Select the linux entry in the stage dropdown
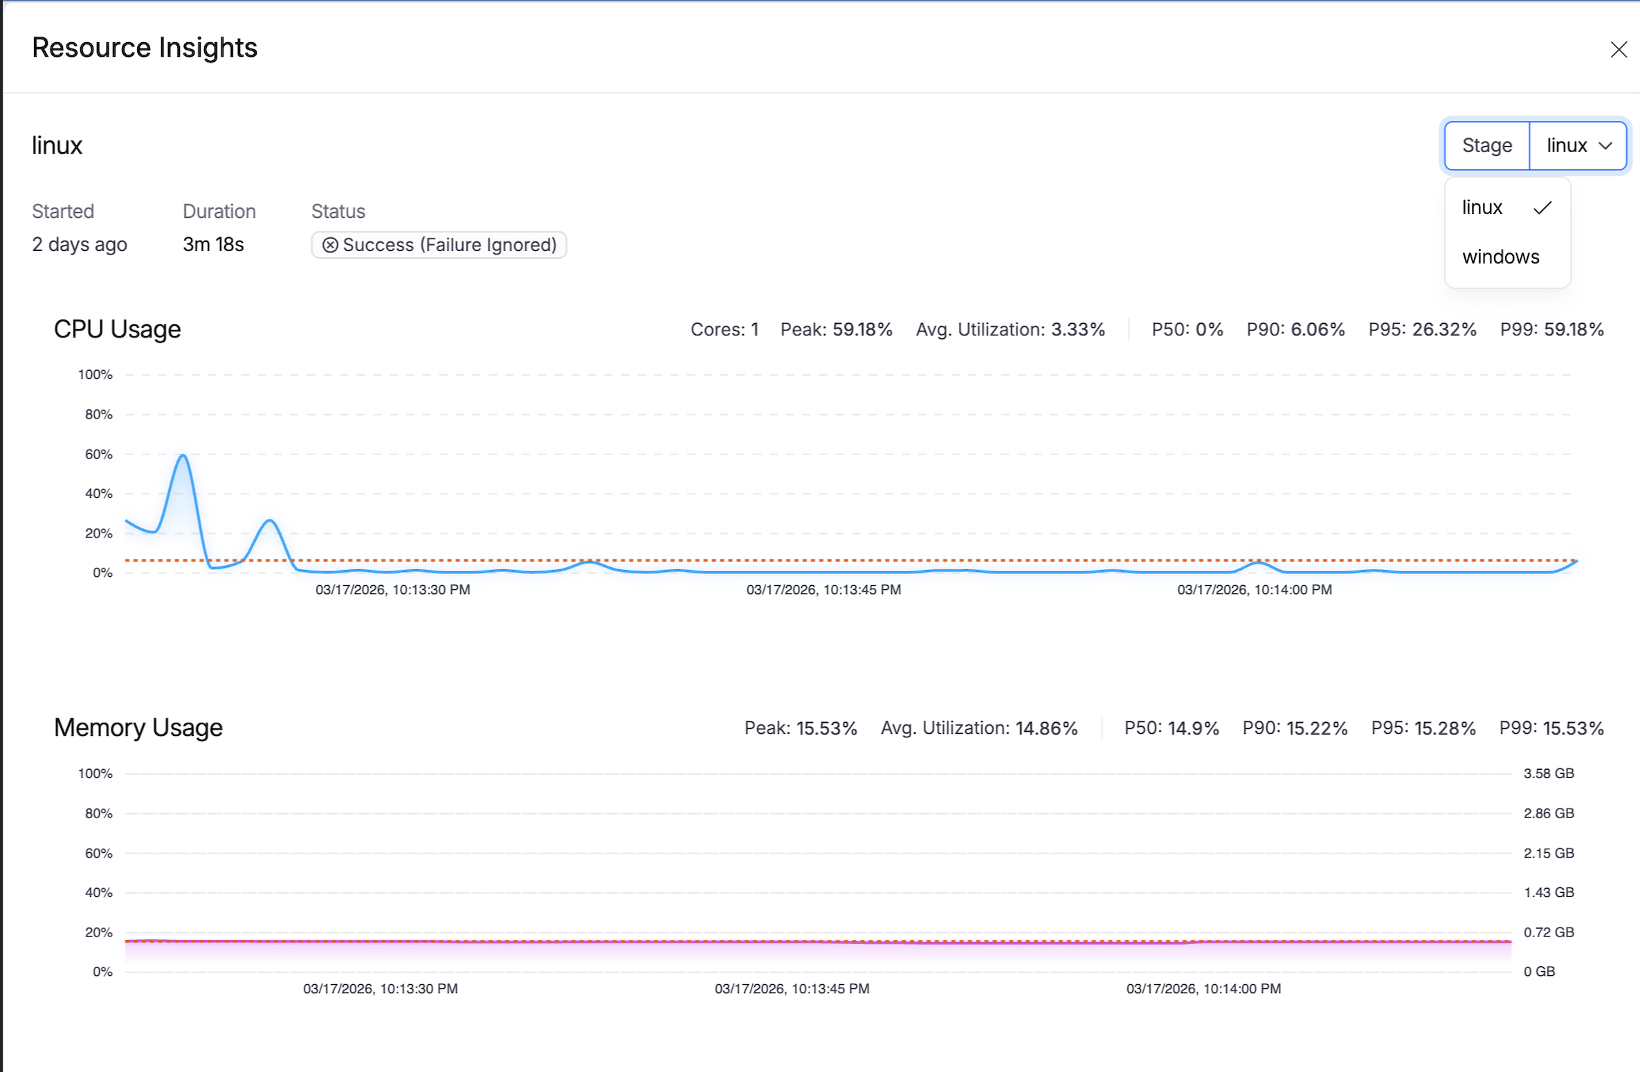Viewport: 1640px width, 1072px height. click(x=1482, y=207)
